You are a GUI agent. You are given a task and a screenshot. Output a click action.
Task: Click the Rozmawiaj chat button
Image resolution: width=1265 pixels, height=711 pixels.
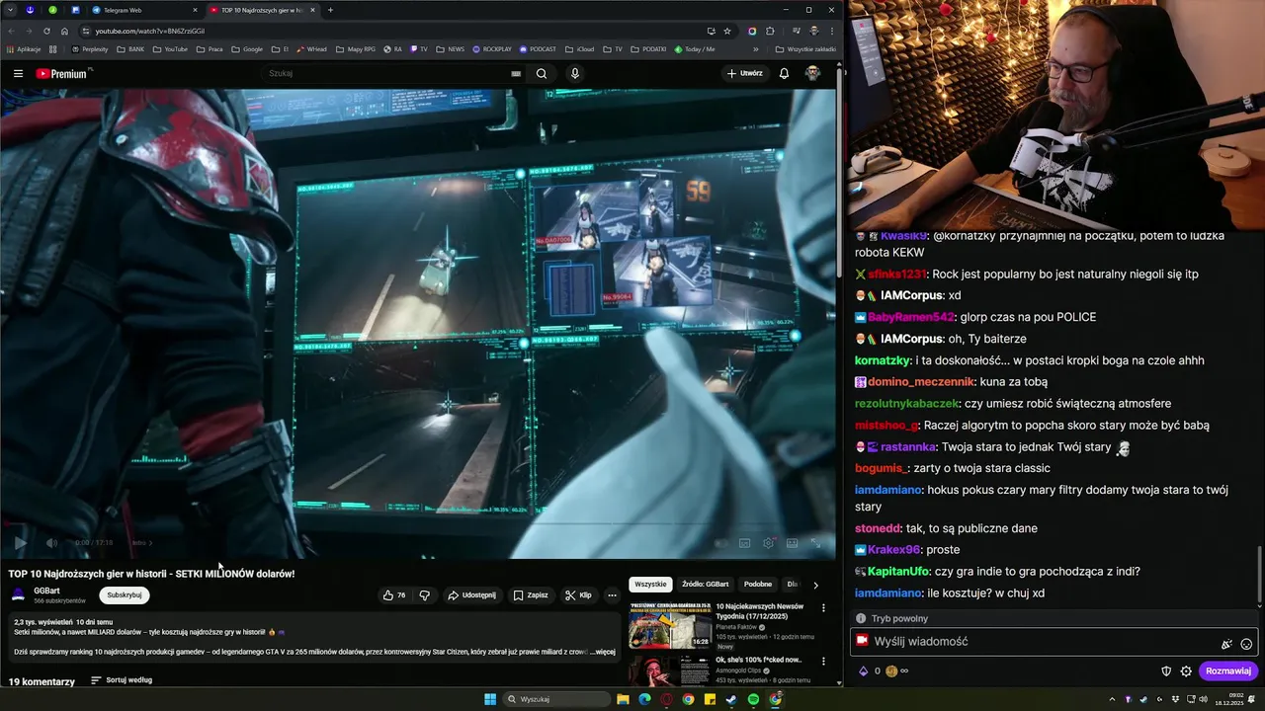pos(1228,671)
